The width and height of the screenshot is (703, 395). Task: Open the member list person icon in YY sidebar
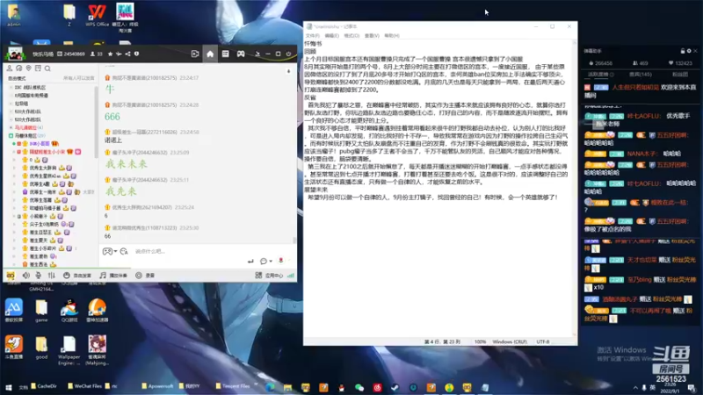pos(10,68)
